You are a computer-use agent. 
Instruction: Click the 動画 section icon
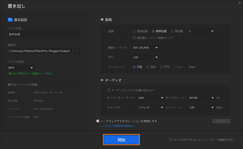point(102,19)
